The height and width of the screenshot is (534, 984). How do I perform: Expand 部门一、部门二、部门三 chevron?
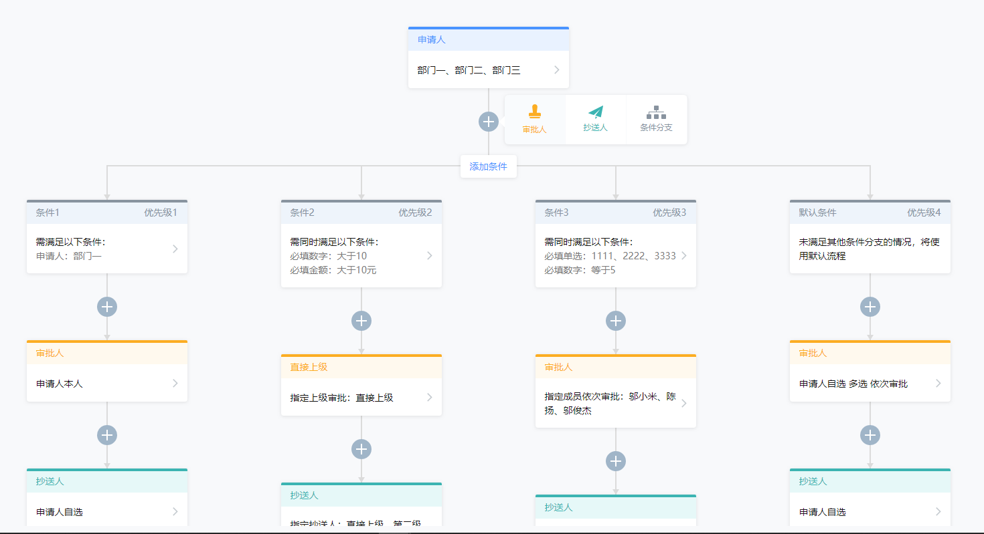(557, 70)
